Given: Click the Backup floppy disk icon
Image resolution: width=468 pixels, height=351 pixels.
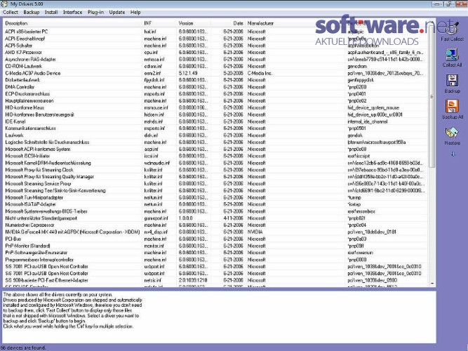Looking at the screenshot, I should pyautogui.click(x=452, y=80).
